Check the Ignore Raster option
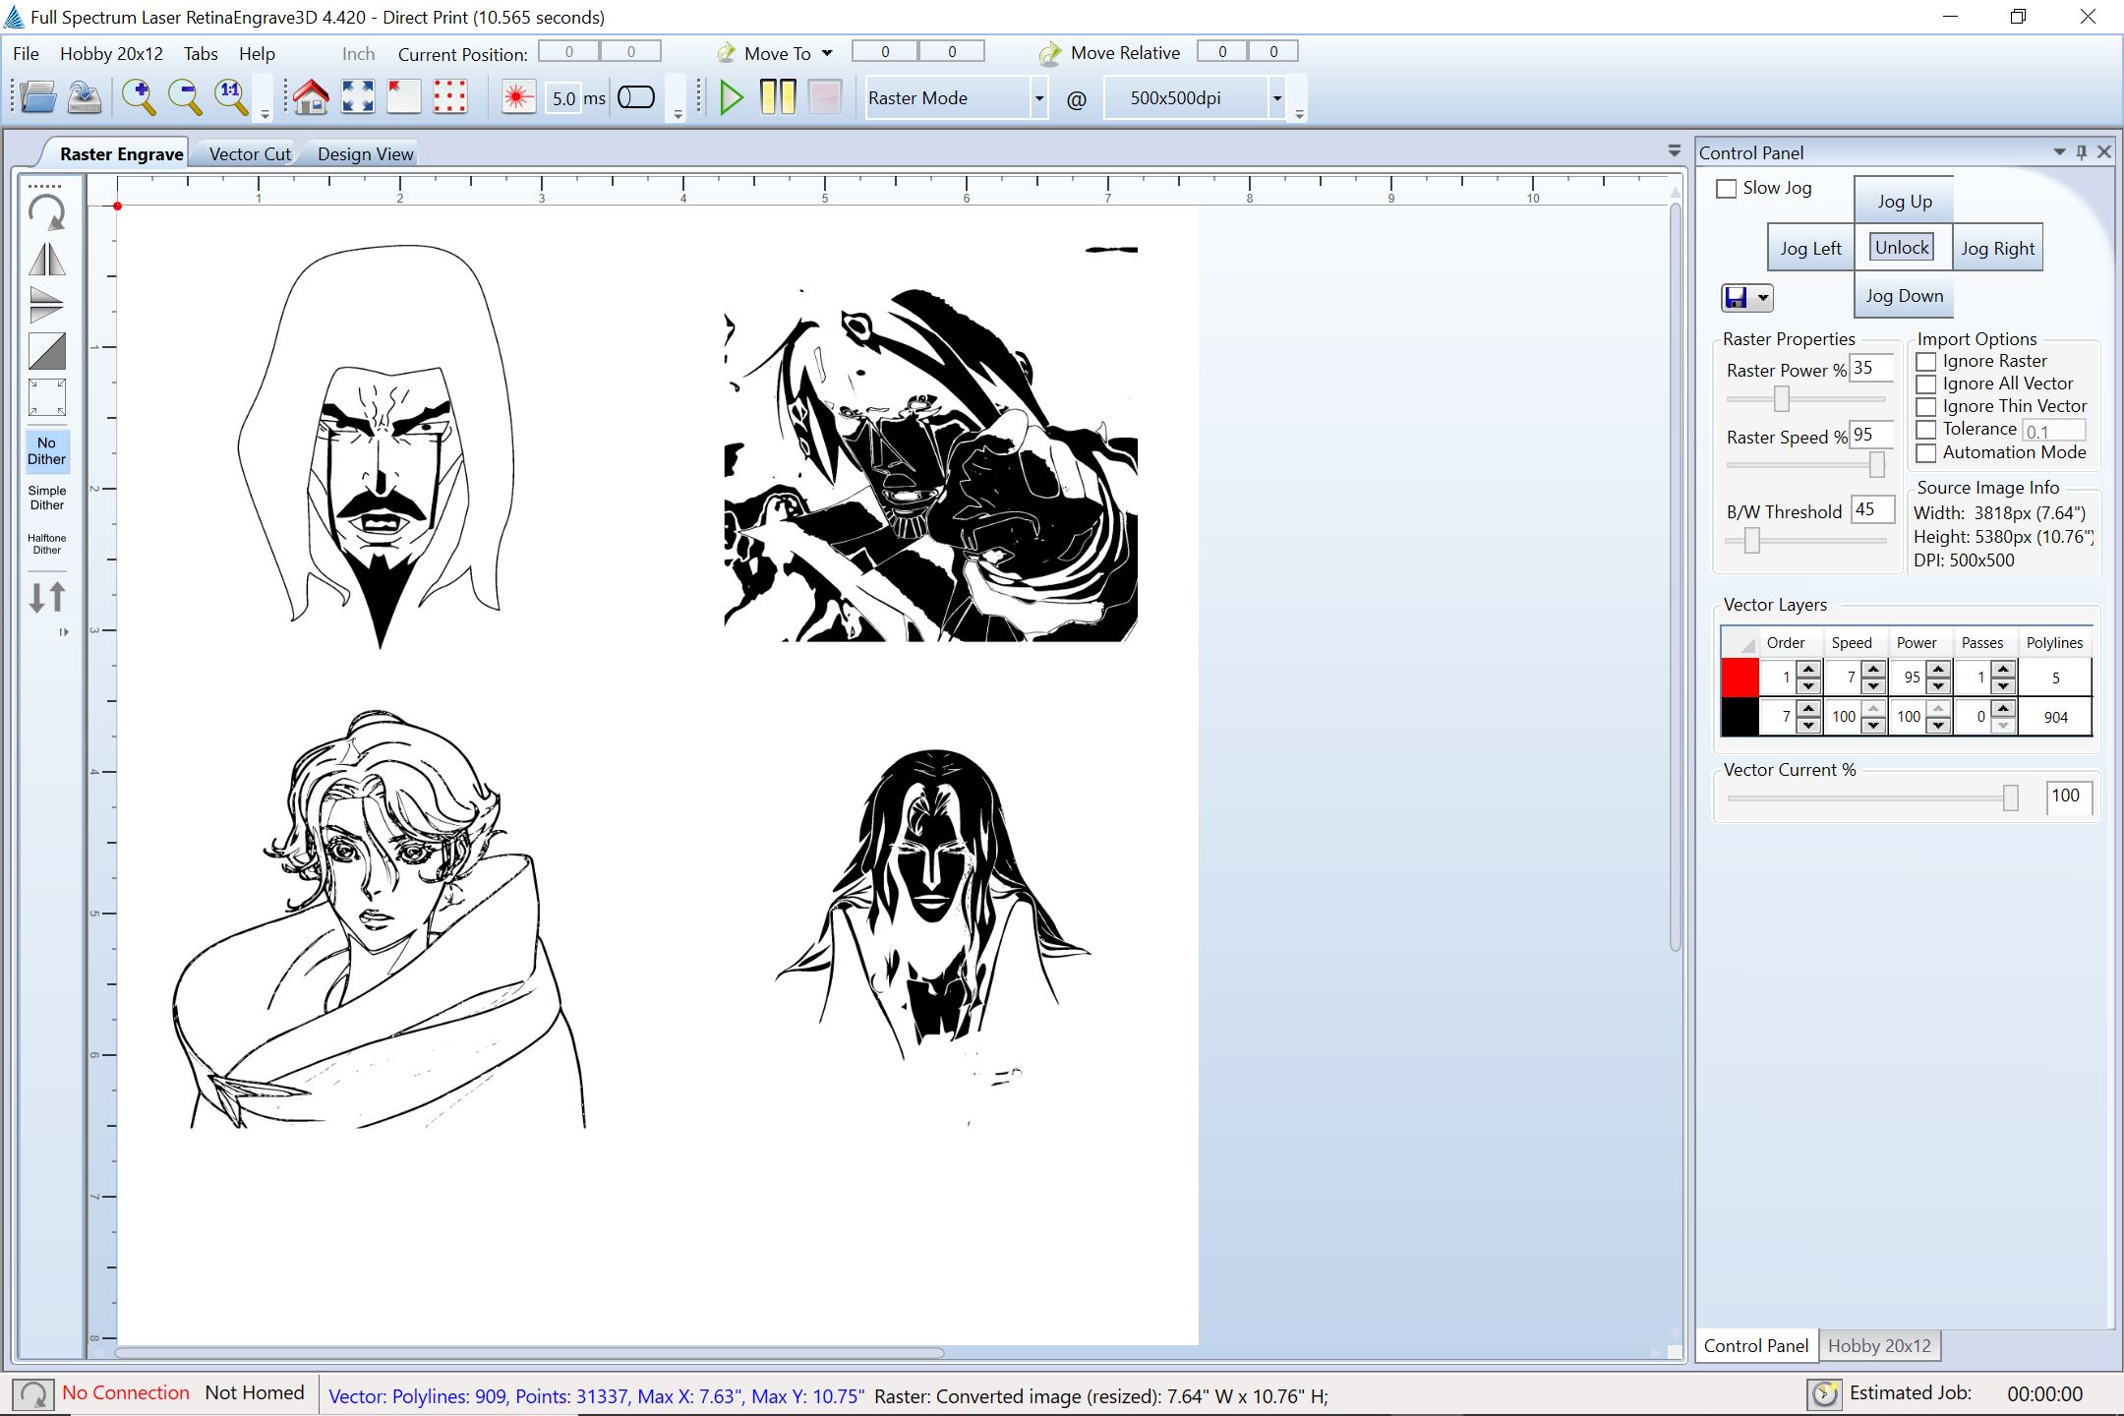 pyautogui.click(x=1926, y=362)
